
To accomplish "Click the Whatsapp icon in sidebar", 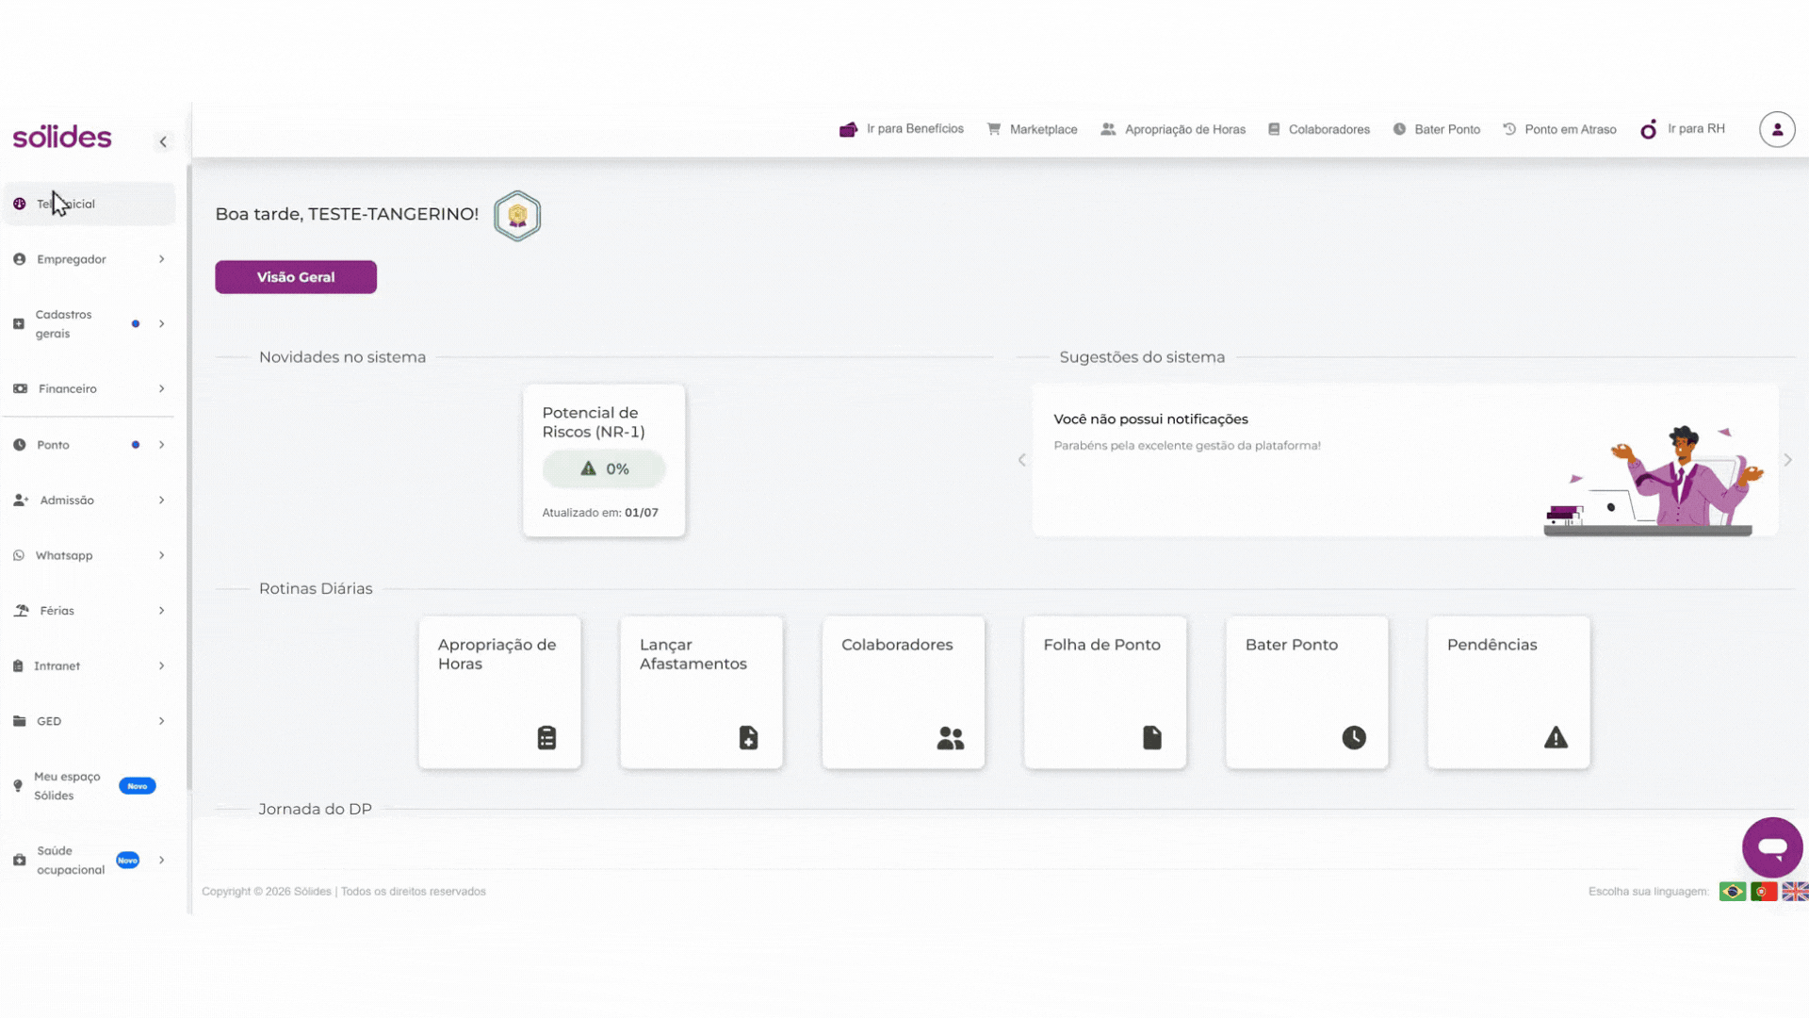I will click(x=19, y=555).
